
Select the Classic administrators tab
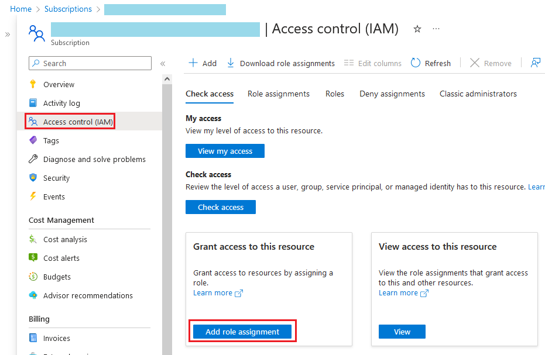tap(478, 94)
